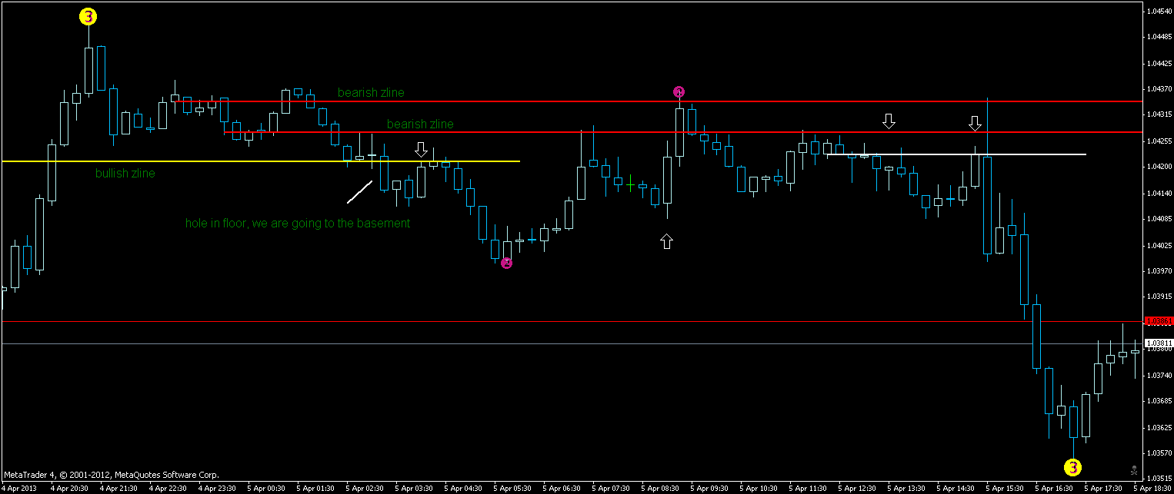Select the white down arrow near the bullish zline
The width and height of the screenshot is (1174, 494).
point(421,151)
